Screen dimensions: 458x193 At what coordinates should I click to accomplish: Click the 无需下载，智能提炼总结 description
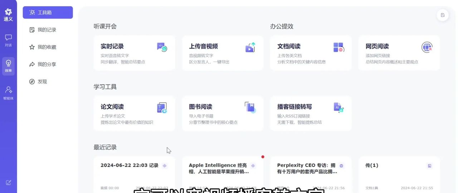click(x=299, y=122)
